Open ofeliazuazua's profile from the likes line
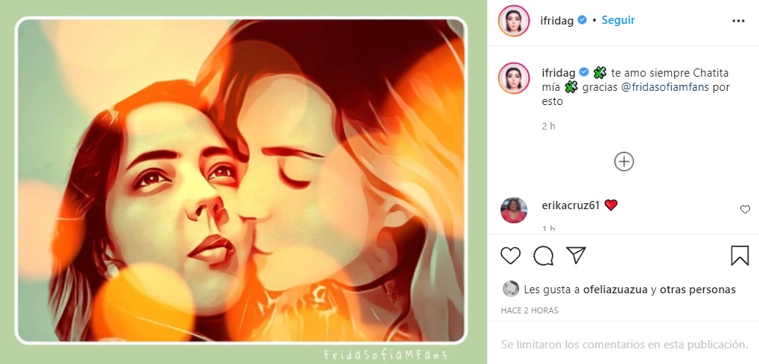759x364 pixels. (615, 290)
